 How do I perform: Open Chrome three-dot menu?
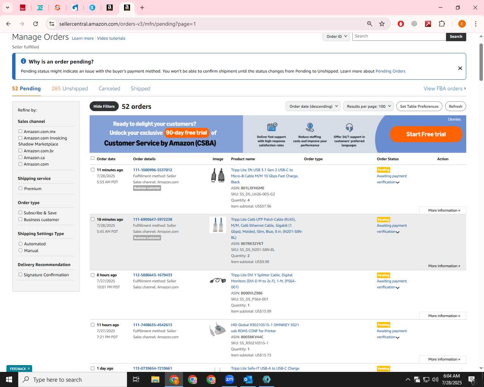point(475,24)
